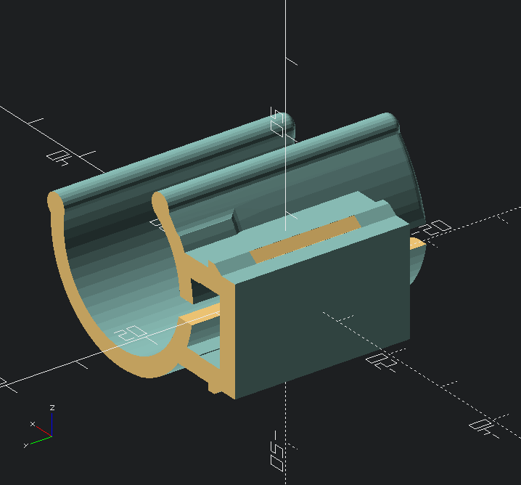The image size is (521, 485).
Task: Click the X label on the orientation gizmo
Action: click(32, 423)
